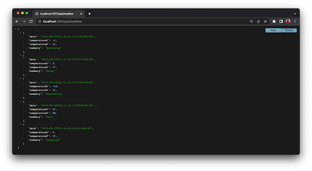
Task: Close the localhost:5001/api/weather tab
Action: [81, 14]
